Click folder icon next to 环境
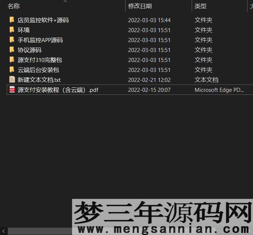The height and width of the screenshot is (235, 253). (12, 30)
